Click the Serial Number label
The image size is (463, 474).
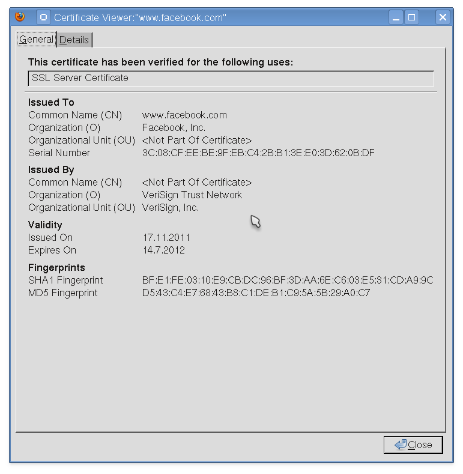(59, 153)
